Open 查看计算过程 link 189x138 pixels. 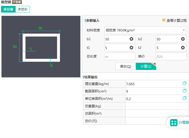176,20
